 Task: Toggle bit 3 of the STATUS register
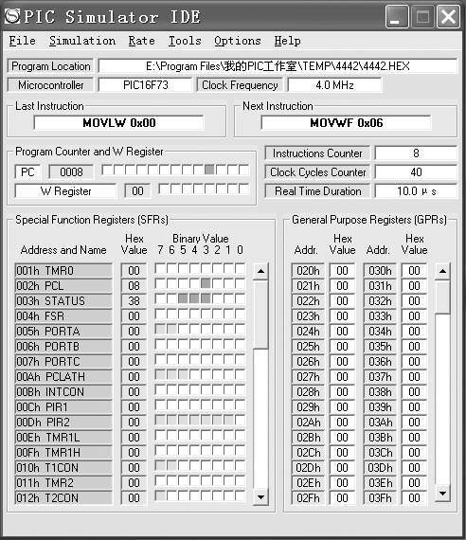click(206, 298)
